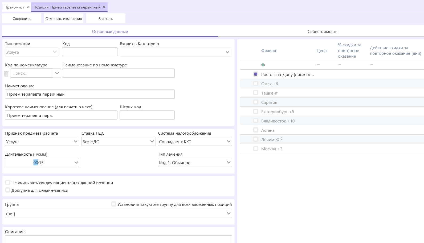Toggle Установить такую же группу checkbox
The height and width of the screenshot is (243, 424).
pyautogui.click(x=114, y=204)
